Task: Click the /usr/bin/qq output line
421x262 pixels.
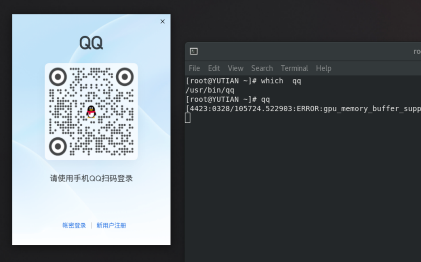Action: tap(210, 90)
